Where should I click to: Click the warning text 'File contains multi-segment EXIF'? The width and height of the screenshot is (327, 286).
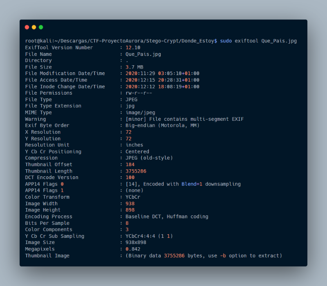[196, 119]
